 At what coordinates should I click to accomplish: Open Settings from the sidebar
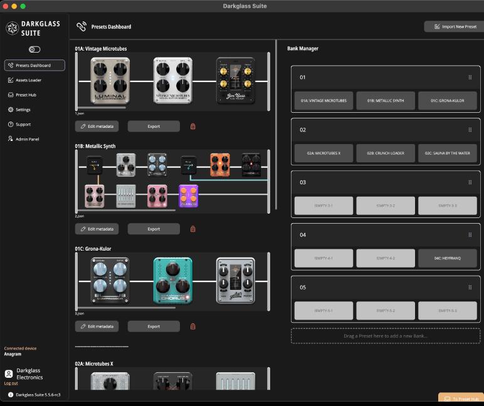(23, 110)
